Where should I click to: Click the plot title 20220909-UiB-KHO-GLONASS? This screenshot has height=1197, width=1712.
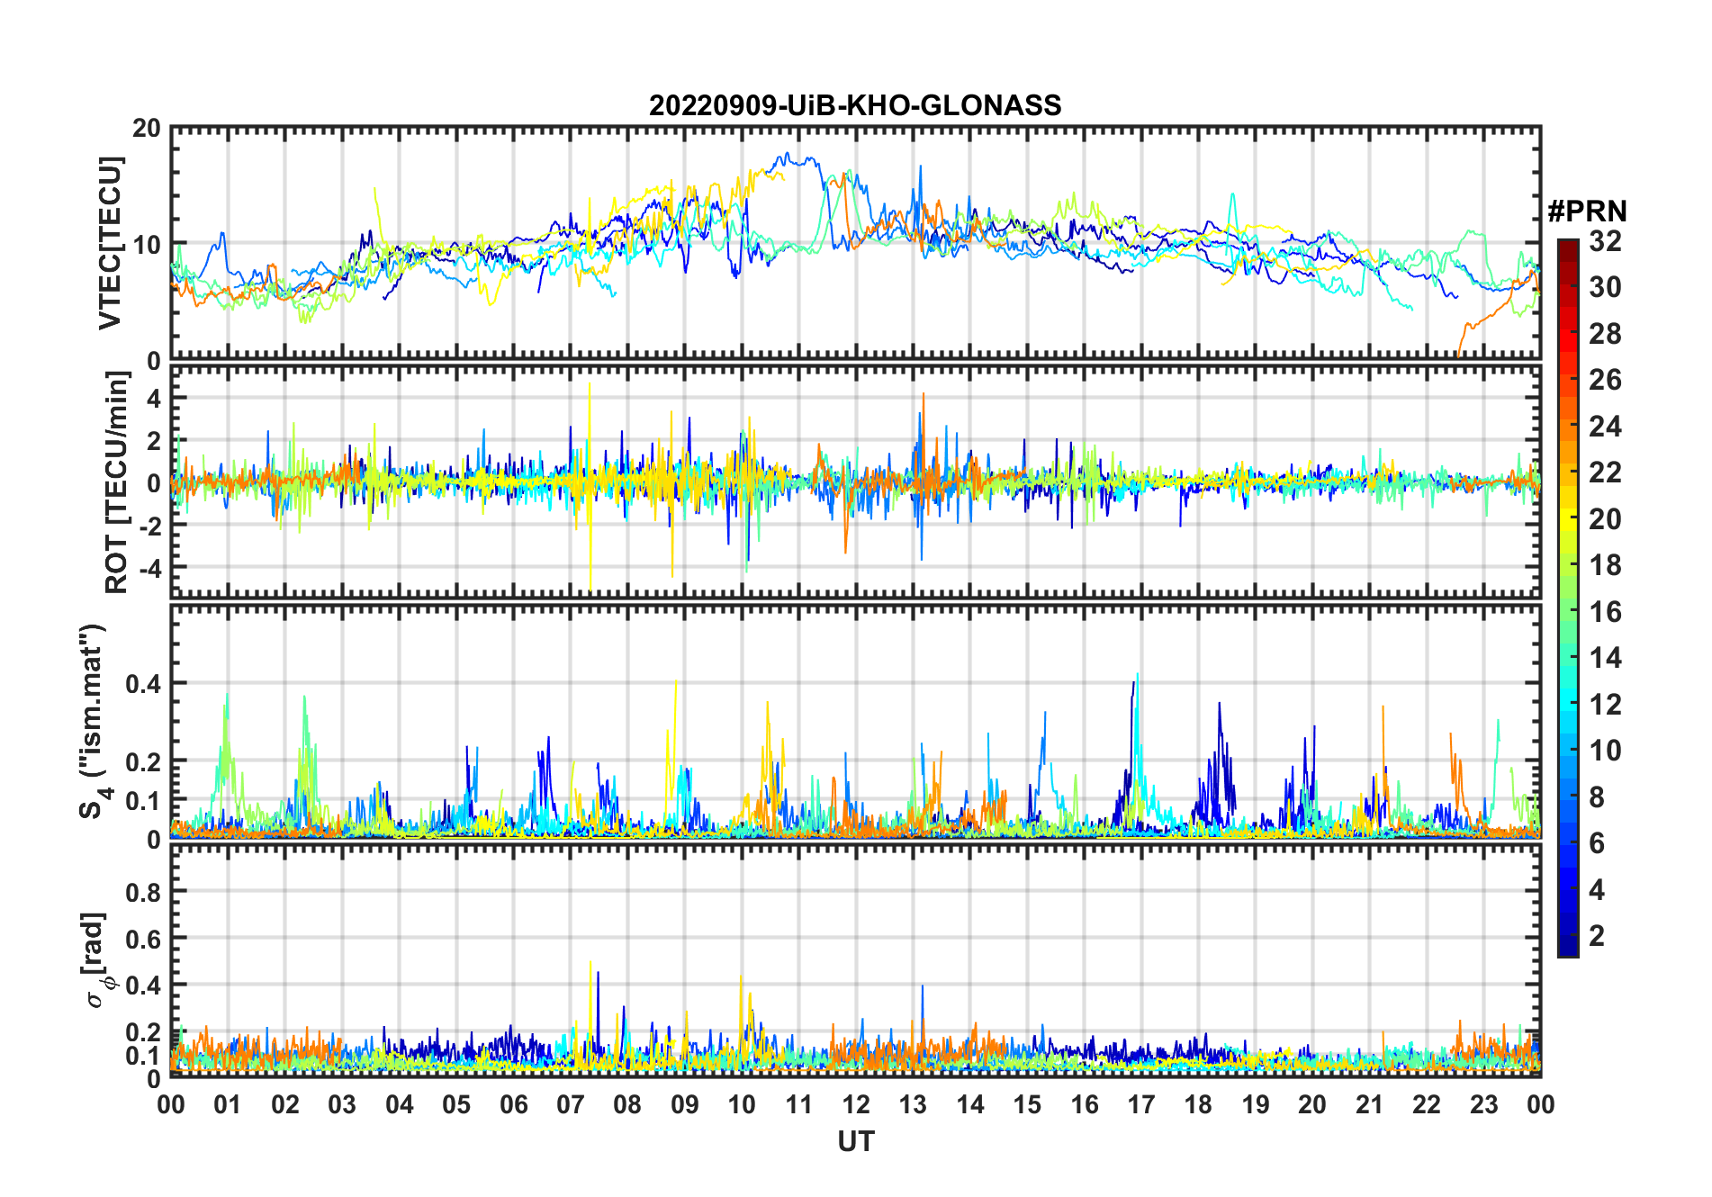point(855,105)
